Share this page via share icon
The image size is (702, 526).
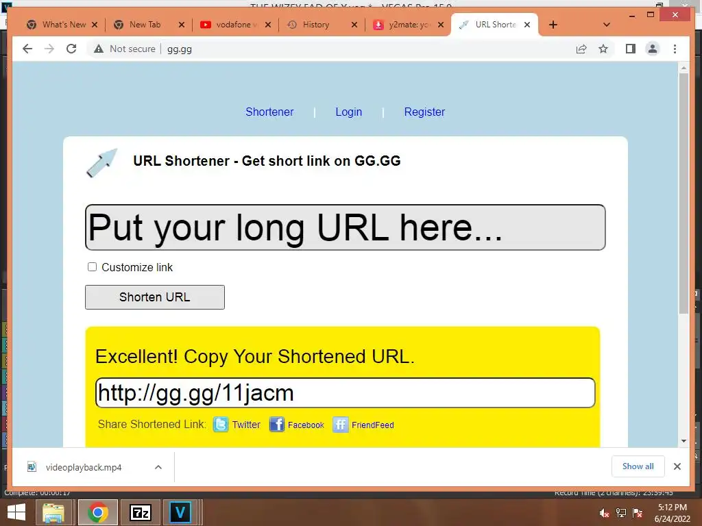pyautogui.click(x=581, y=49)
